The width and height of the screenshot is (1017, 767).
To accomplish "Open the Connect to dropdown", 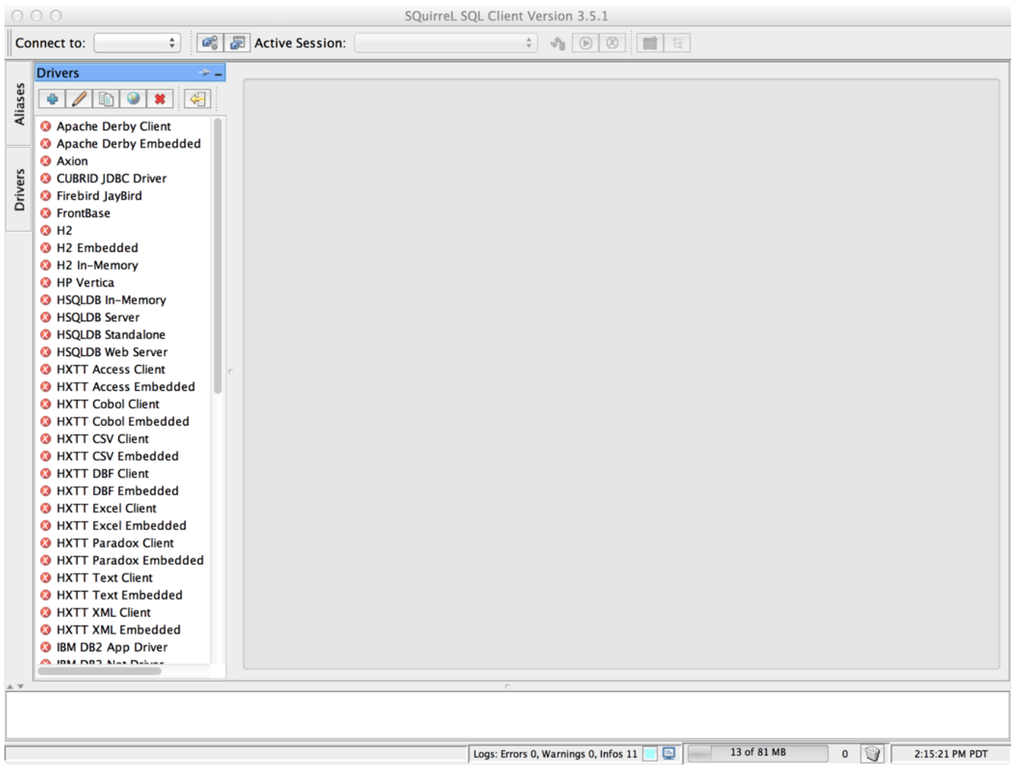I will tap(138, 43).
